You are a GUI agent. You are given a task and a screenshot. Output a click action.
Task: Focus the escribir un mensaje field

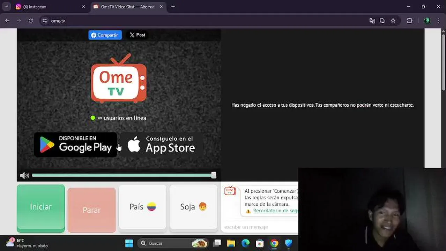coord(260,227)
